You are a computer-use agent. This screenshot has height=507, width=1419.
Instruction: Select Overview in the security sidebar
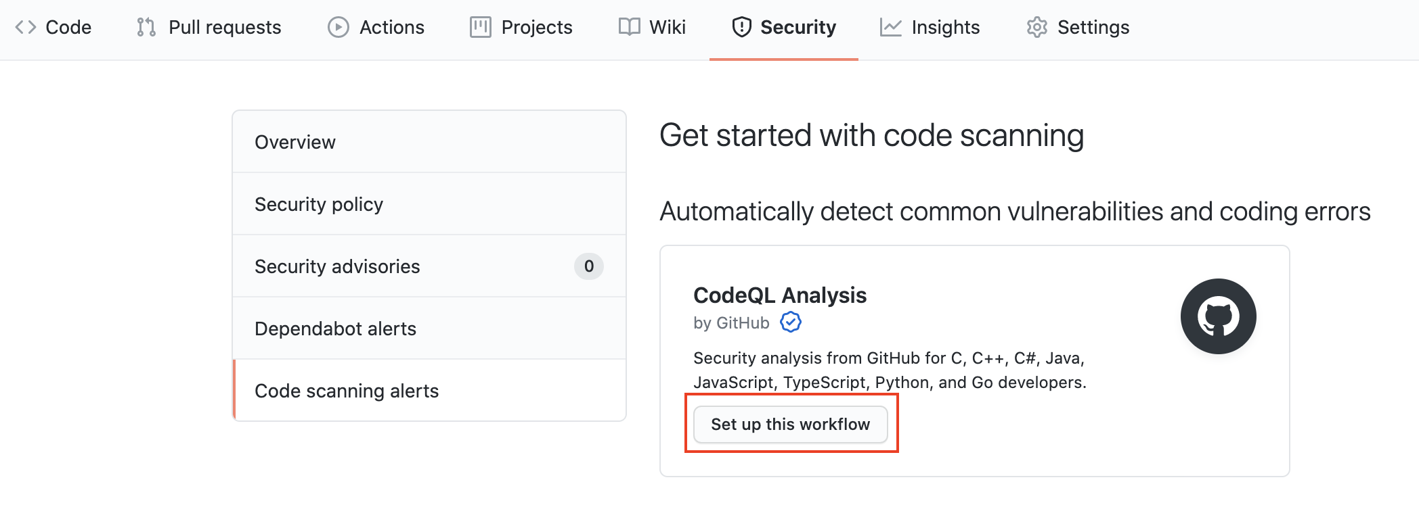pos(429,142)
